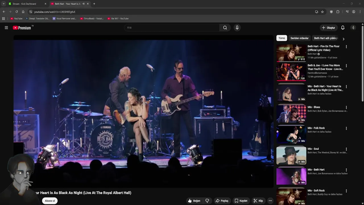Install app icon in address bar
This screenshot has height=205, width=364.
point(317,12)
